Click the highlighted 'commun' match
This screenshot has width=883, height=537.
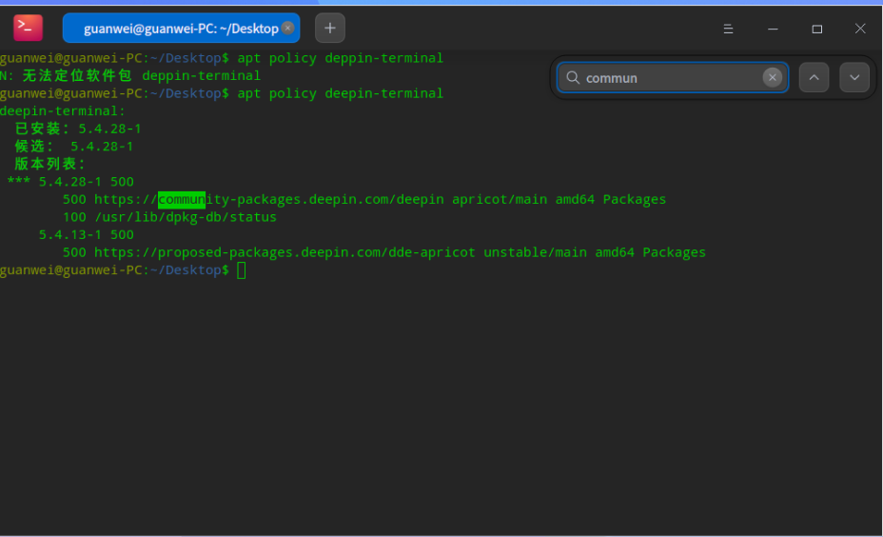tap(182, 200)
